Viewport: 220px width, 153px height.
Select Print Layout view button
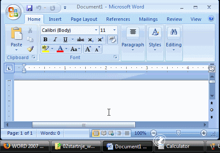[96, 133]
